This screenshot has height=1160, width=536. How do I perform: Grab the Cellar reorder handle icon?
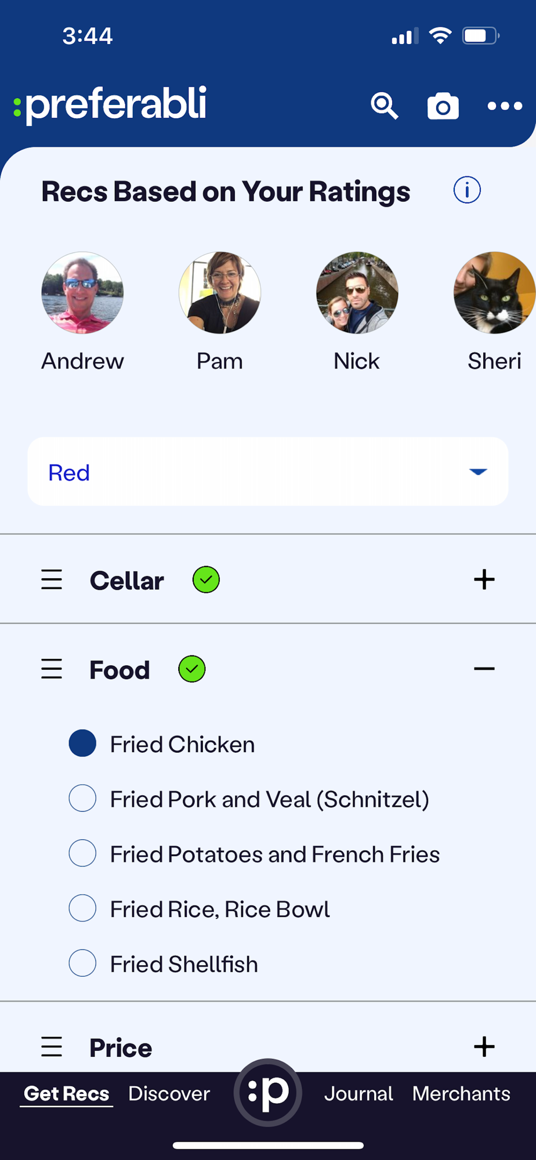click(x=52, y=579)
